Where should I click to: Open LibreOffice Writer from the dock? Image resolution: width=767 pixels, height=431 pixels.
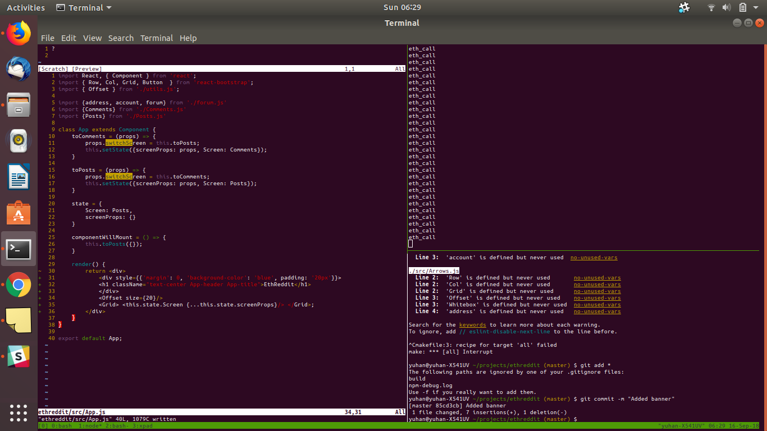(19, 177)
